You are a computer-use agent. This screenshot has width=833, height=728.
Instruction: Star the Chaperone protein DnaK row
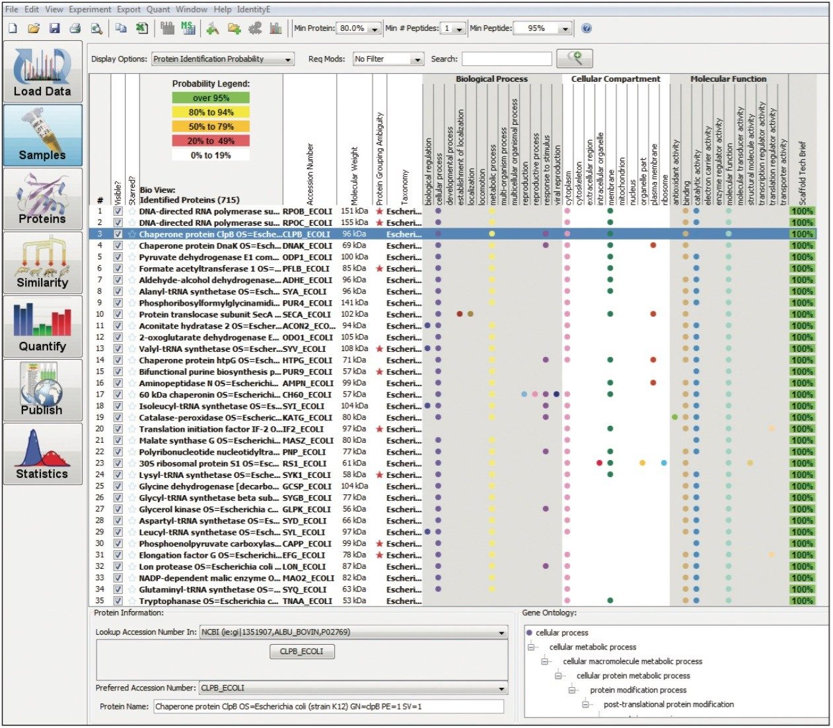tap(132, 246)
